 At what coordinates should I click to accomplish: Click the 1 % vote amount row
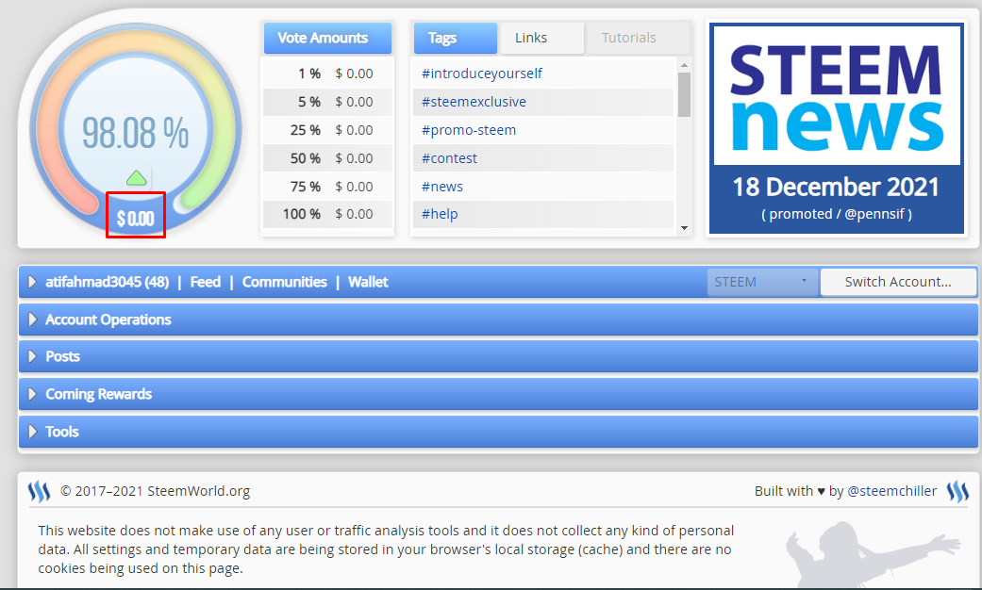327,74
